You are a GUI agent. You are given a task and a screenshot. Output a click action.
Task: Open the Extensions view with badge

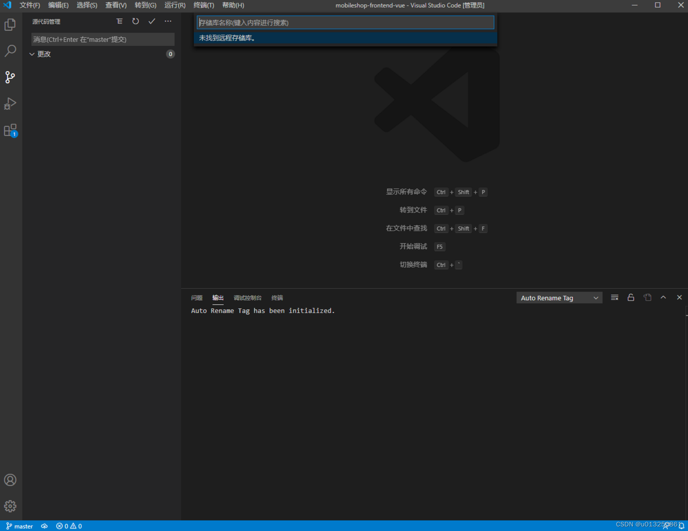coord(10,130)
